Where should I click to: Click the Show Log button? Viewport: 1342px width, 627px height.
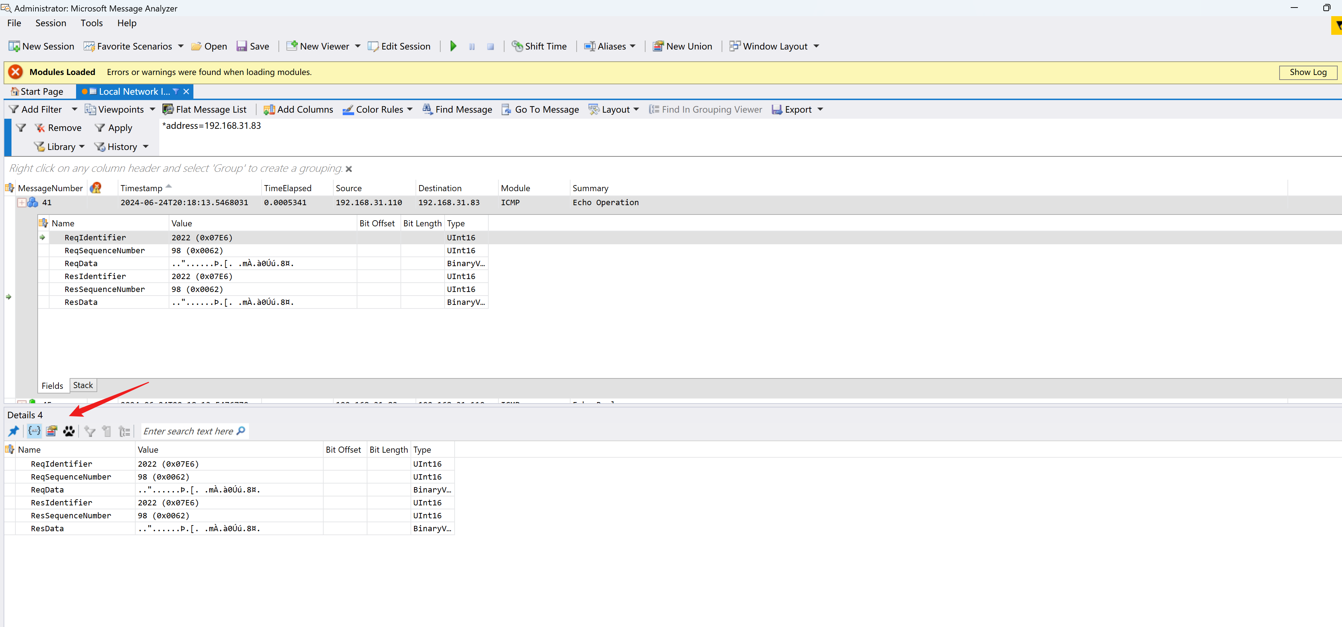(x=1308, y=72)
